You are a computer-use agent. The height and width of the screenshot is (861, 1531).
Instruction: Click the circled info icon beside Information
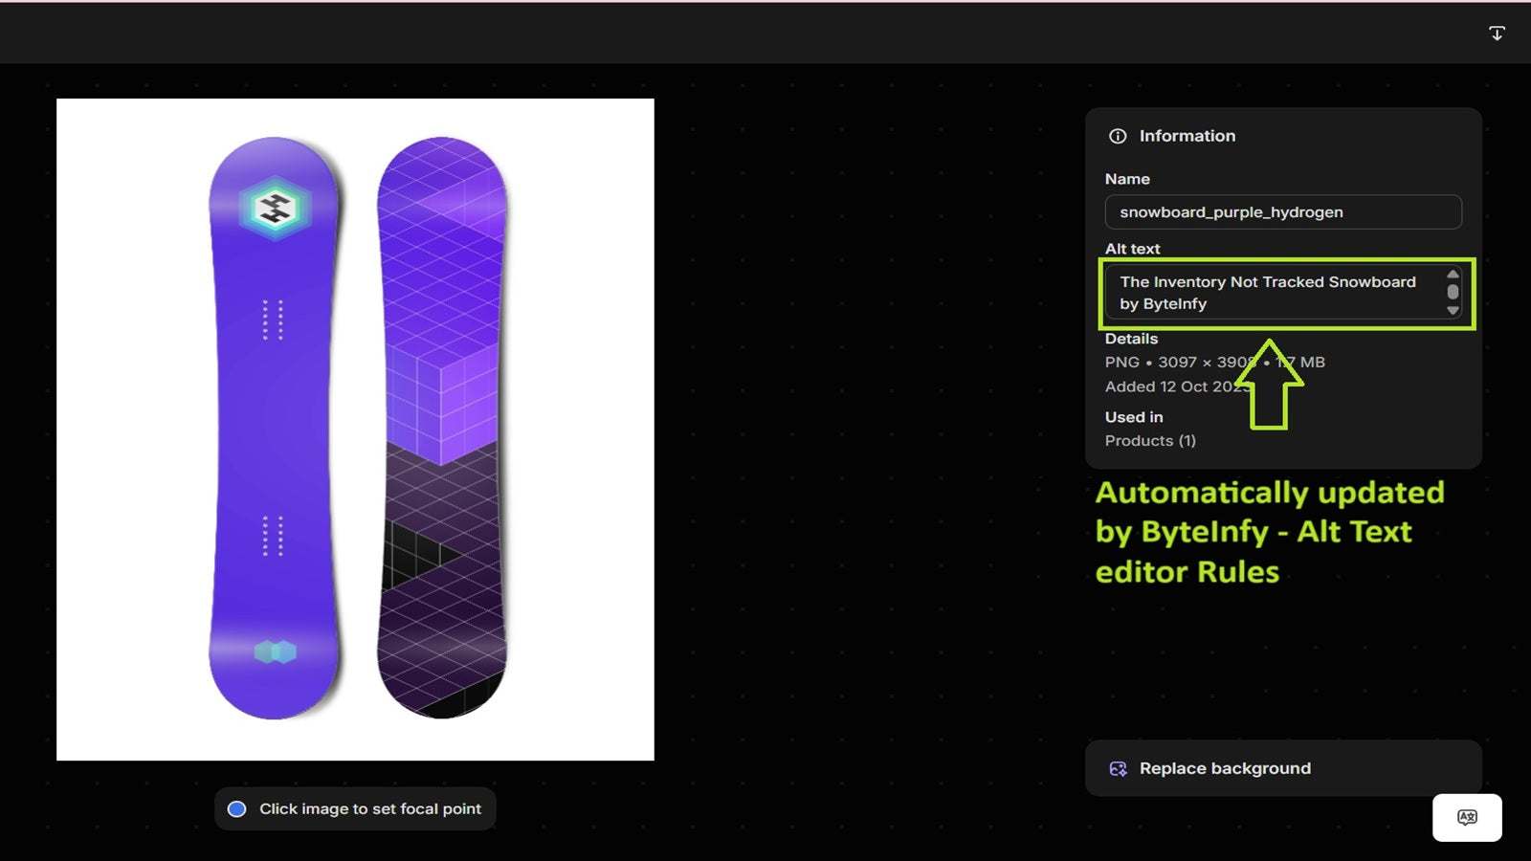tap(1118, 136)
